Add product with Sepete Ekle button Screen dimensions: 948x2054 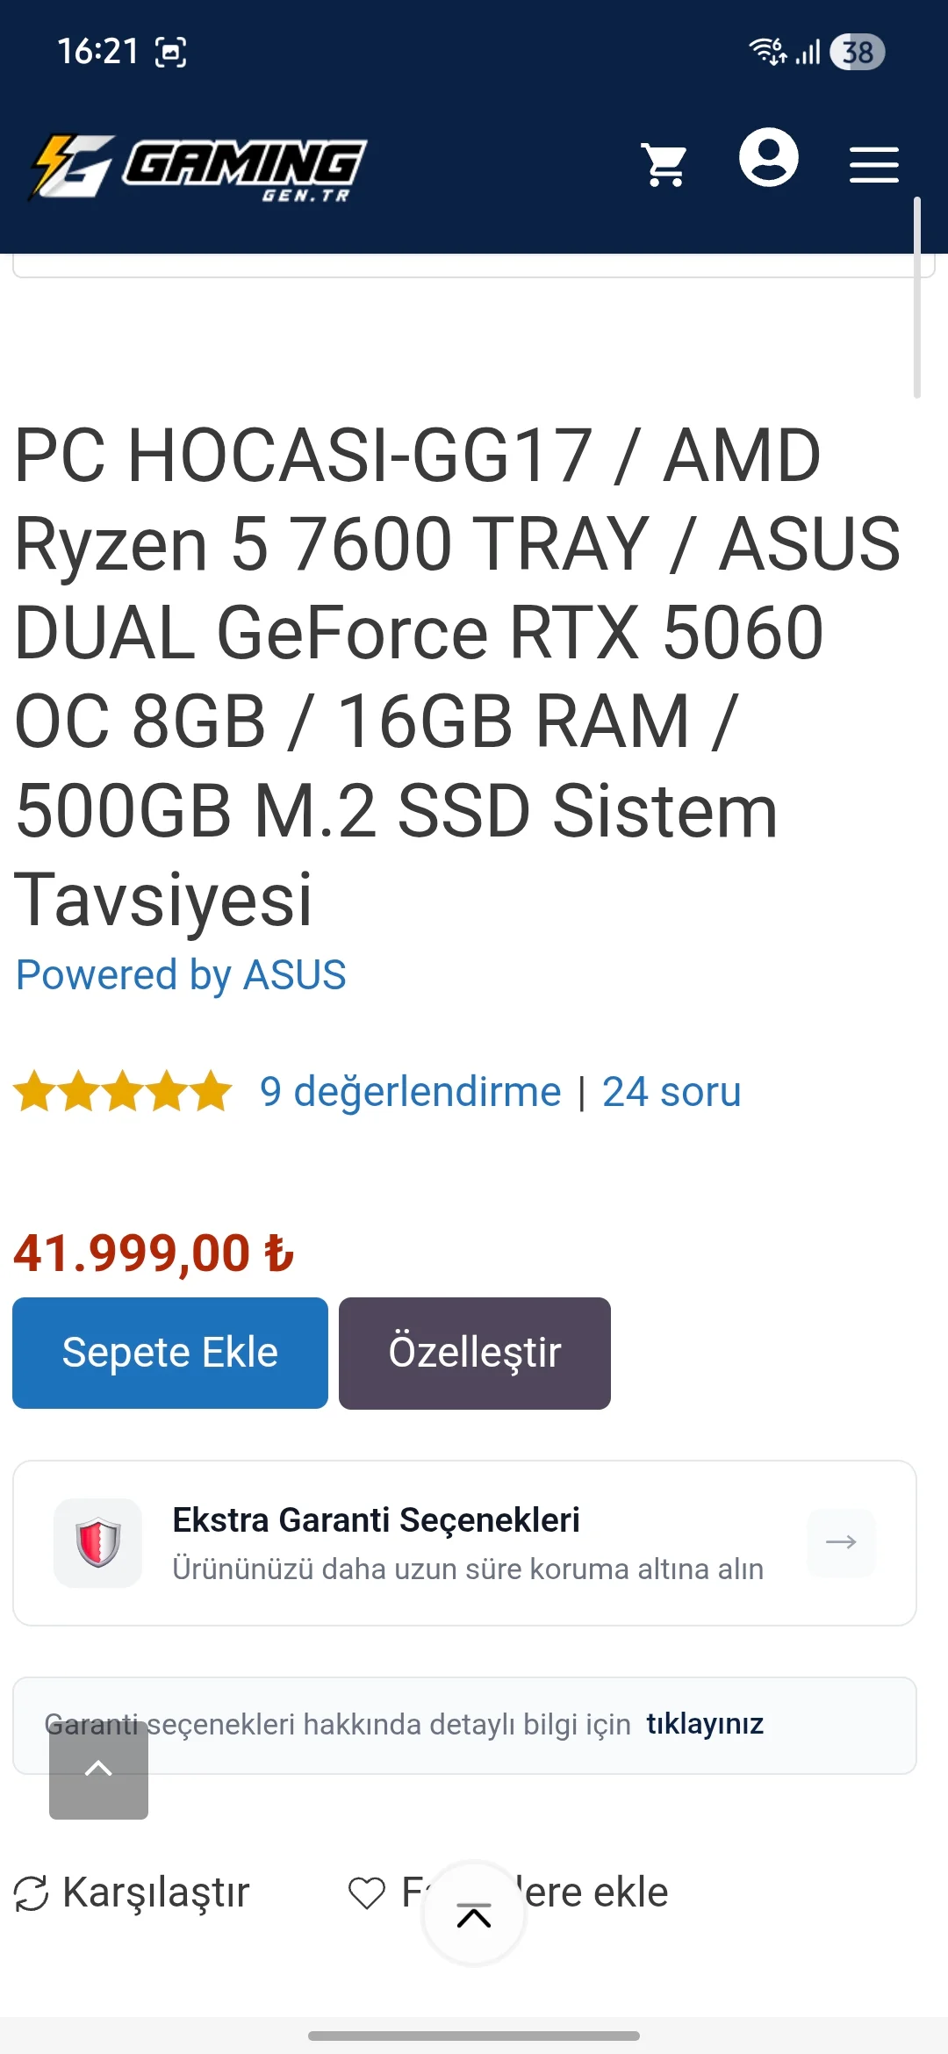(170, 1353)
